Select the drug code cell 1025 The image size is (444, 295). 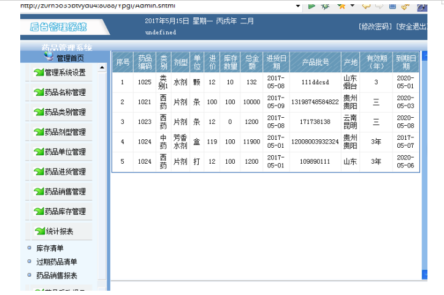(x=145, y=82)
